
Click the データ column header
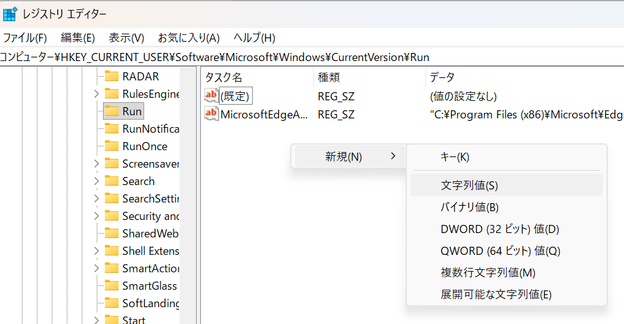click(x=525, y=77)
